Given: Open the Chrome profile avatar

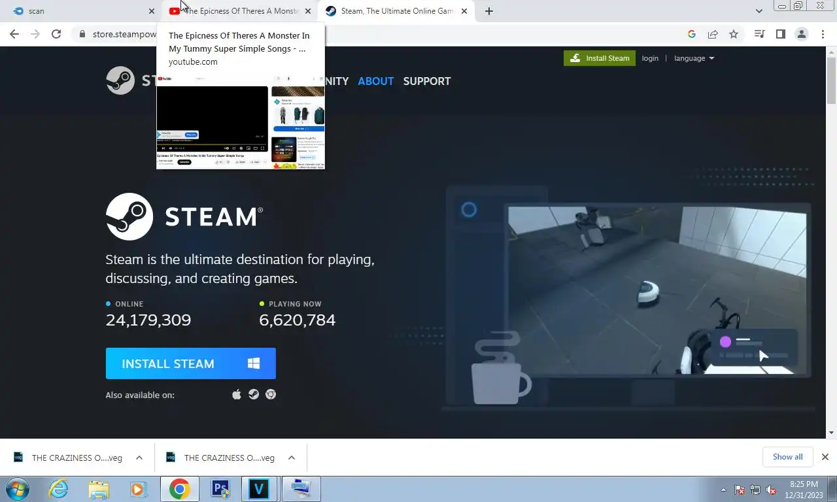Looking at the screenshot, I should pyautogui.click(x=801, y=34).
